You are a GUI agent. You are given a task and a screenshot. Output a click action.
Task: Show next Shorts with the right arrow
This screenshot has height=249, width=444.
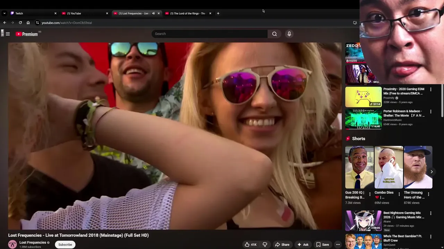tap(432, 172)
